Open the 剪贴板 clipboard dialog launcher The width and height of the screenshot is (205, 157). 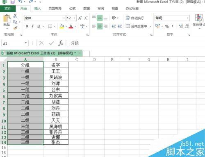(20, 35)
